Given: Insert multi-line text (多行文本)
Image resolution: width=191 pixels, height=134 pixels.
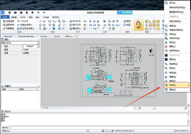Looking at the screenshot, I should point(75,21).
